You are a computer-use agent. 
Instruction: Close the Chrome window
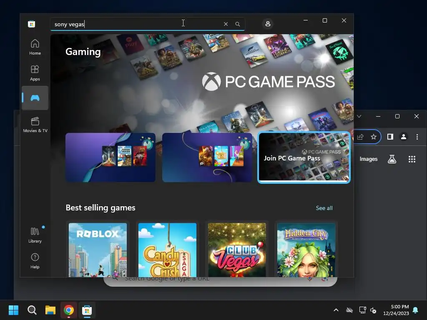pos(417,116)
